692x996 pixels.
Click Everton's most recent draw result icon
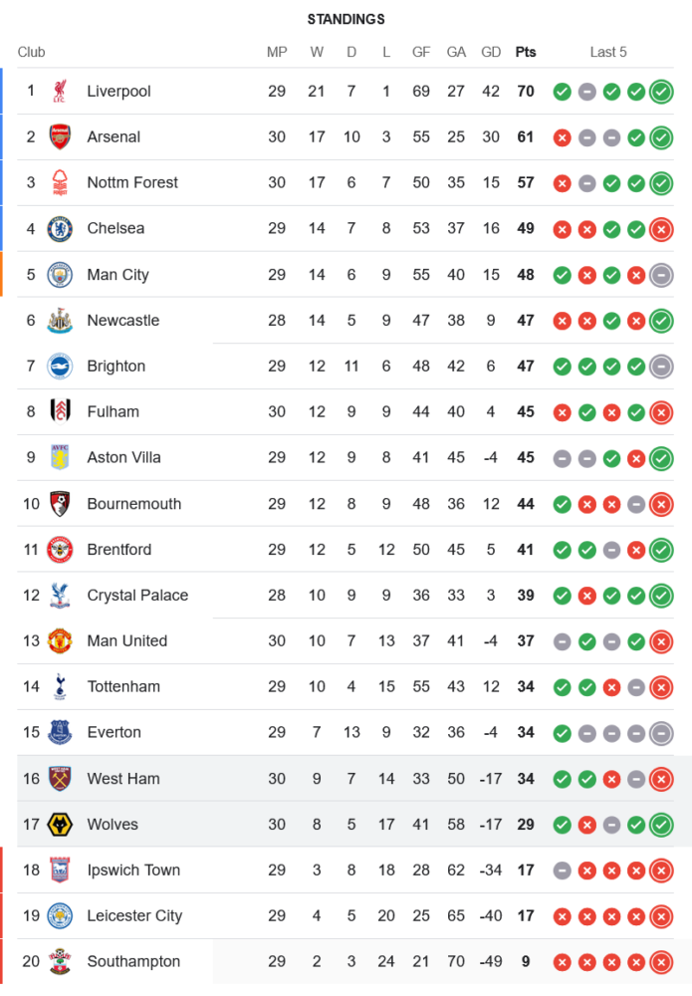tap(660, 733)
